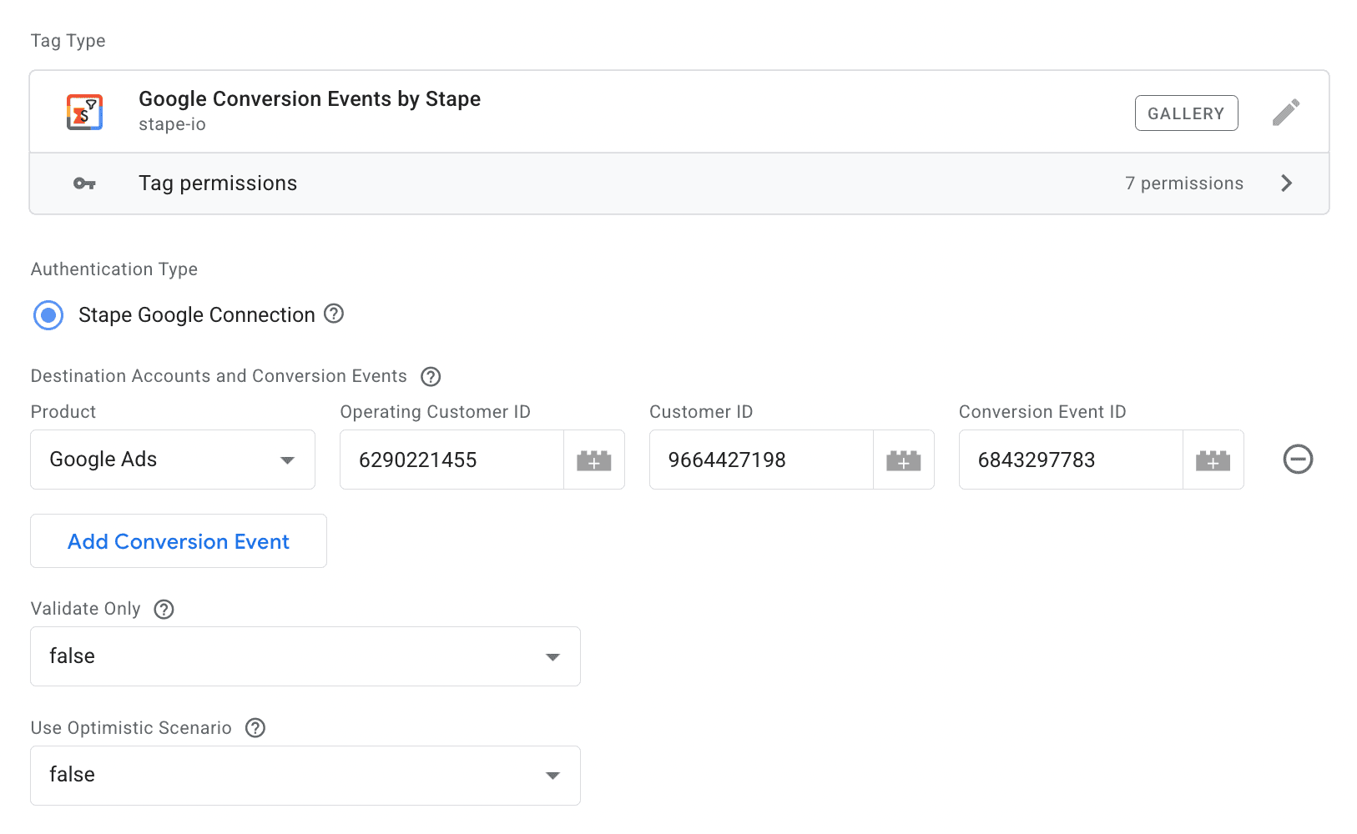The height and width of the screenshot is (834, 1357).
Task: Show help for Stape Google Connection
Action: click(x=334, y=314)
